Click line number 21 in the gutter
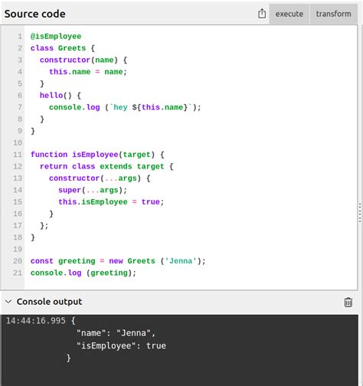Viewport: 363px width, 386px height. click(x=18, y=273)
